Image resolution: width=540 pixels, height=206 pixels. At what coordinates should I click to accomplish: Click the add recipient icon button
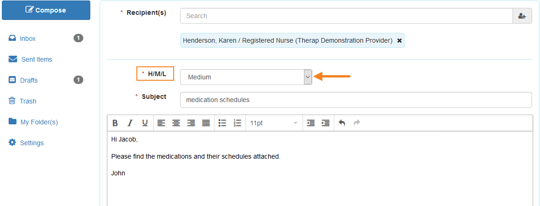coord(522,16)
